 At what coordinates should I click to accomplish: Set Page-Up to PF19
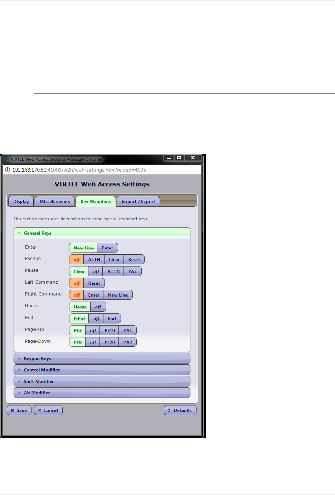[110, 331]
